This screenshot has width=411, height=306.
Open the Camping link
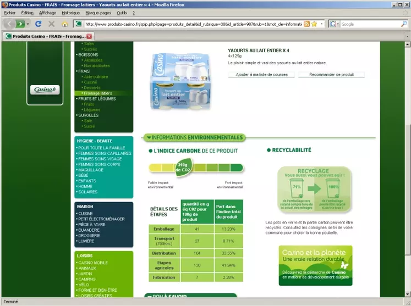coord(87,279)
